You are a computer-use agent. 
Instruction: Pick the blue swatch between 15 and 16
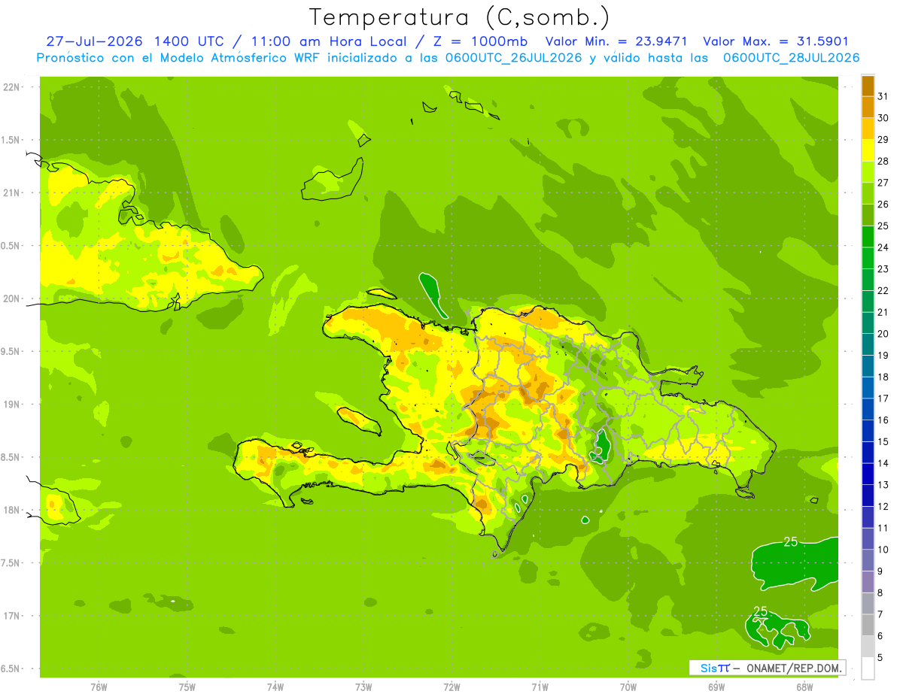pos(868,431)
